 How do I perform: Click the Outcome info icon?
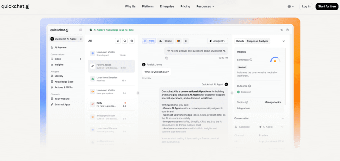249,86
